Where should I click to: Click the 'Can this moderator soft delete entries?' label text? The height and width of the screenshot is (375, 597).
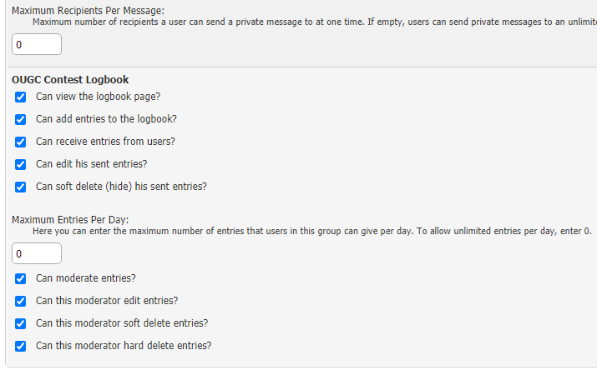(x=122, y=323)
